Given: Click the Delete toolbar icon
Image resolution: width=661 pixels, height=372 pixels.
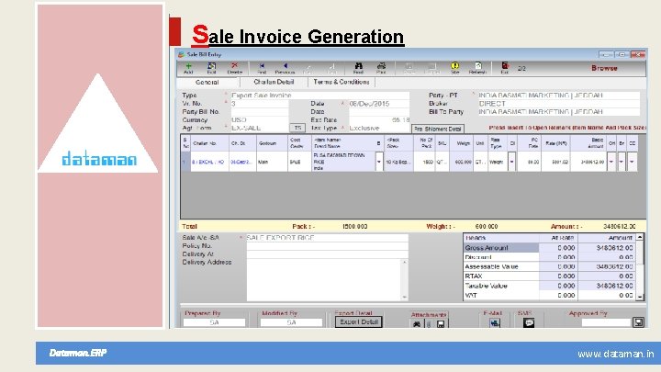Looking at the screenshot, I should click(235, 67).
